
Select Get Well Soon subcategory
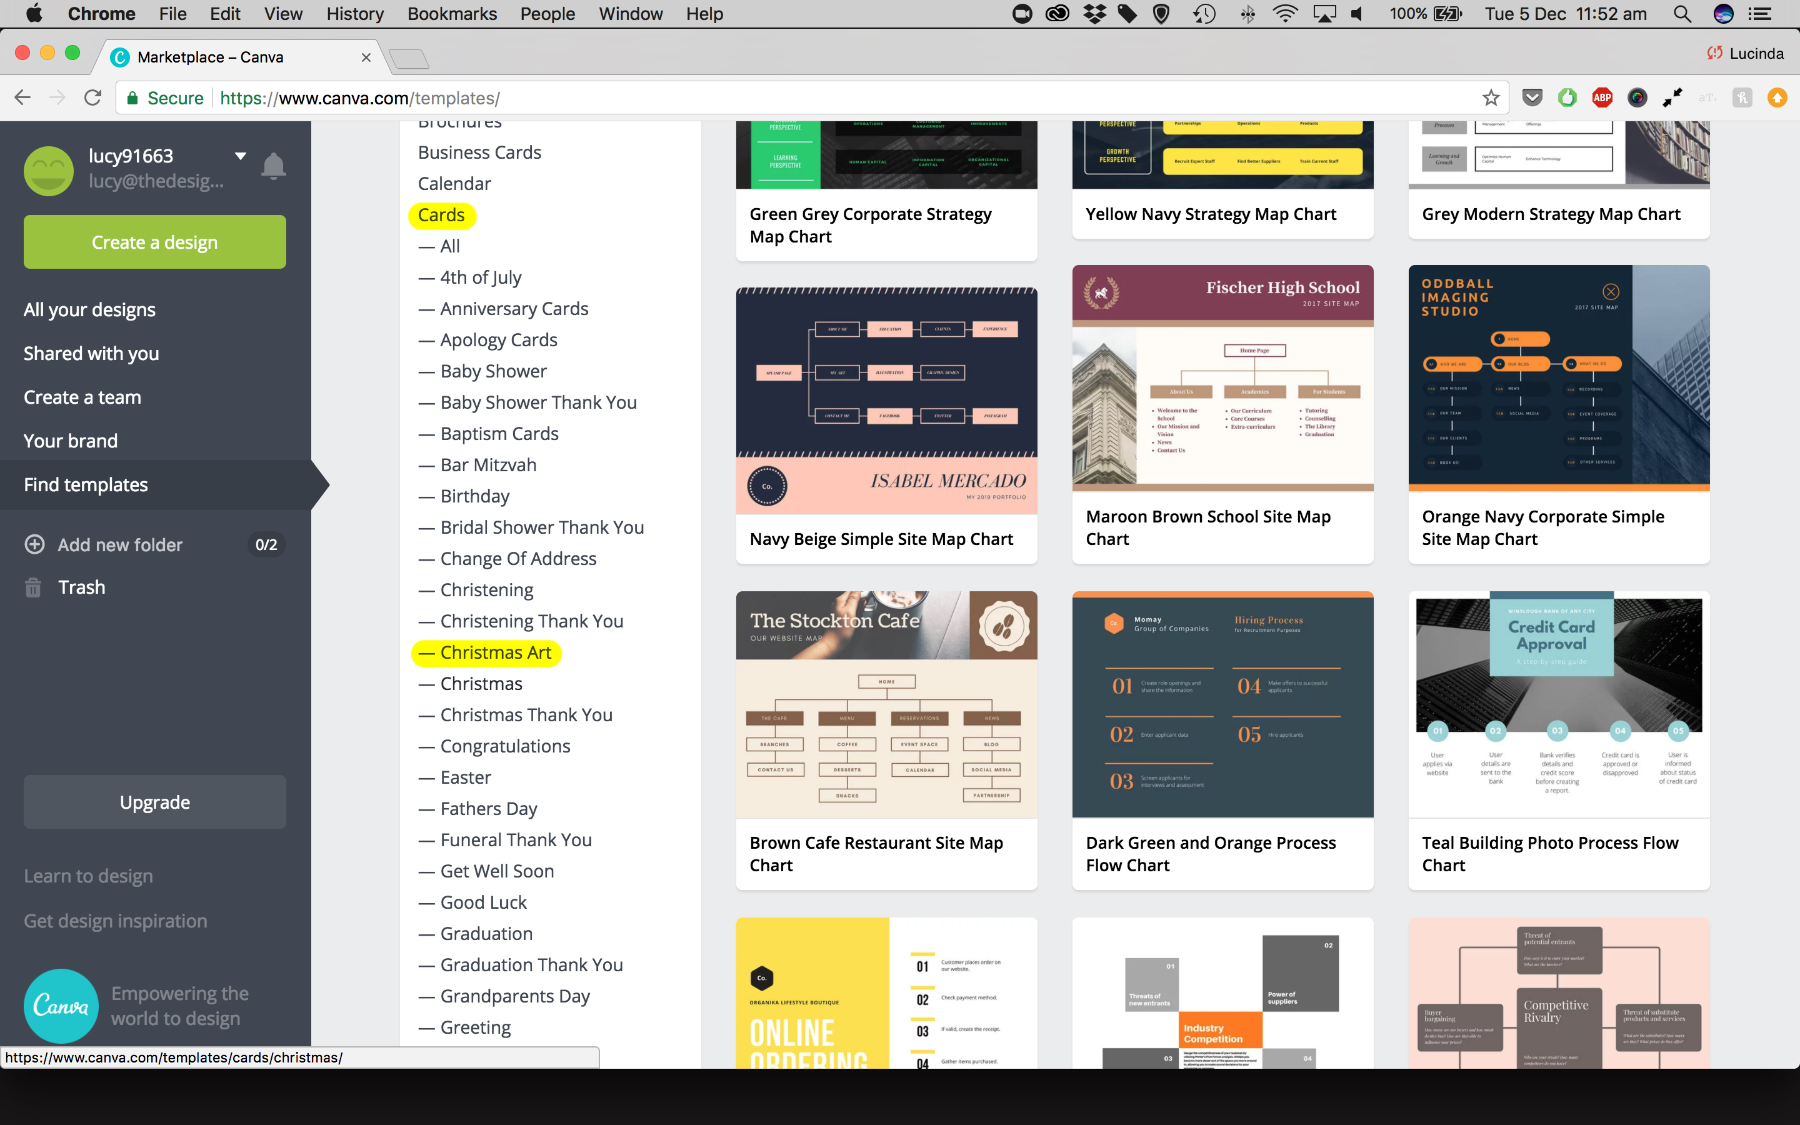click(486, 871)
